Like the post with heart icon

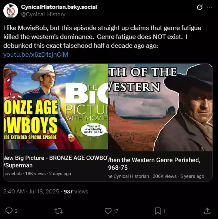point(108,211)
